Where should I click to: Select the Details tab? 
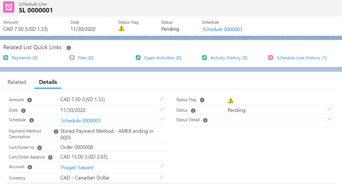48,82
